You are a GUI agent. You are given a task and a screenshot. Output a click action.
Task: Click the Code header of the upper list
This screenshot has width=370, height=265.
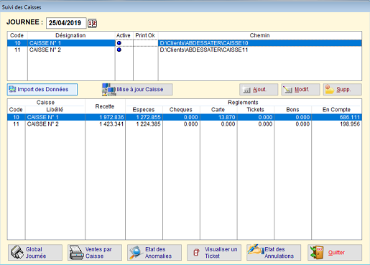[17, 35]
